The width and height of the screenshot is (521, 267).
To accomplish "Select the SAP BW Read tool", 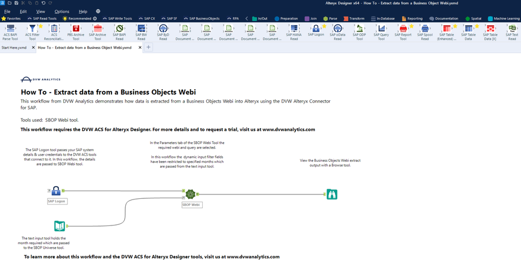I will point(141,32).
